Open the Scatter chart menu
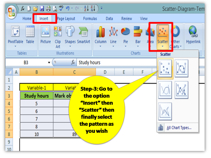Screen dimensions: 211x158 (x=163, y=36)
